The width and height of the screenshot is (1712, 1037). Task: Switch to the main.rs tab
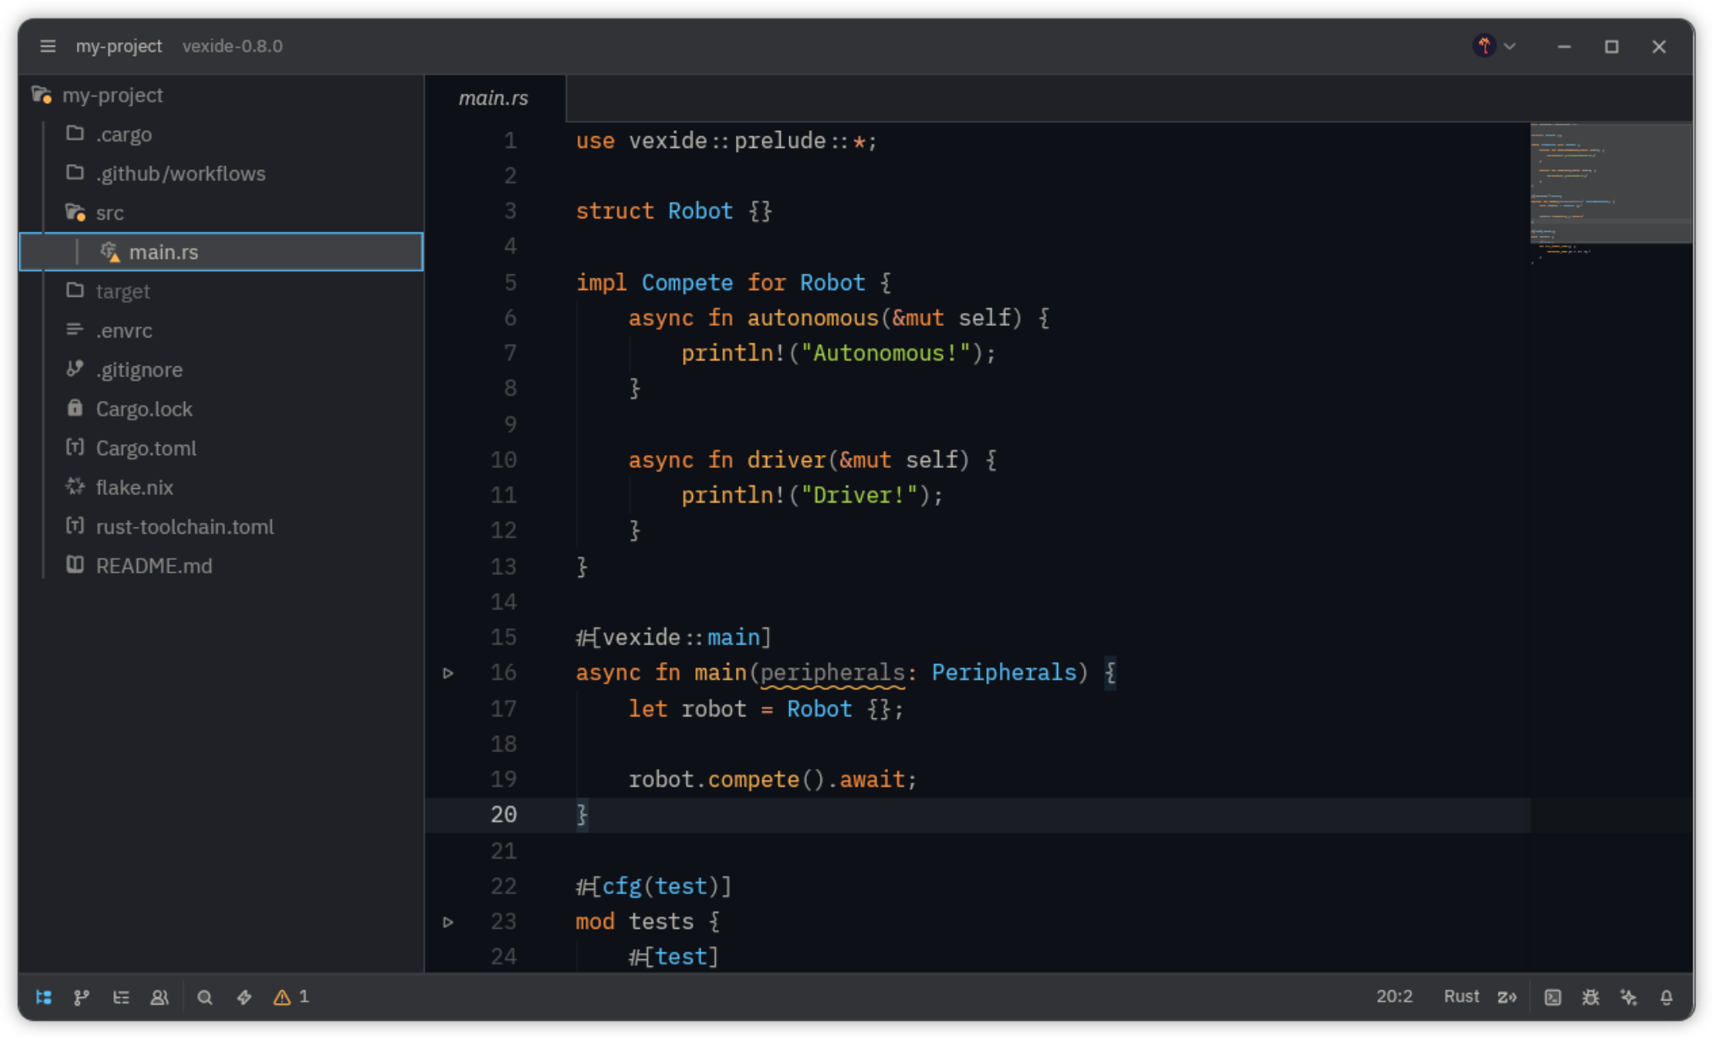coord(493,97)
